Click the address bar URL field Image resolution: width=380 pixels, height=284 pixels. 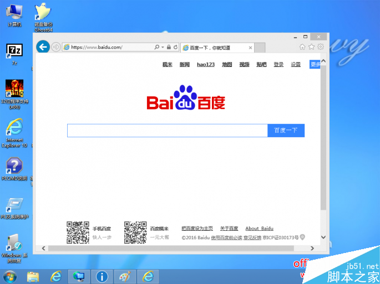(108, 47)
